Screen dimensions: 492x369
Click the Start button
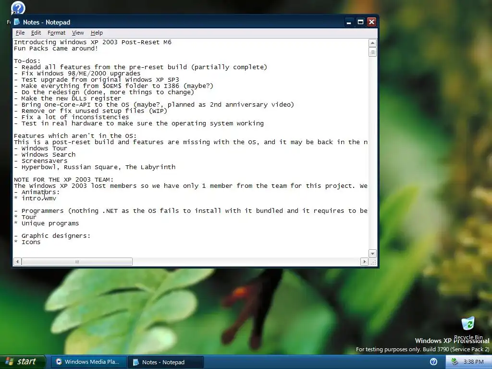[23, 362]
